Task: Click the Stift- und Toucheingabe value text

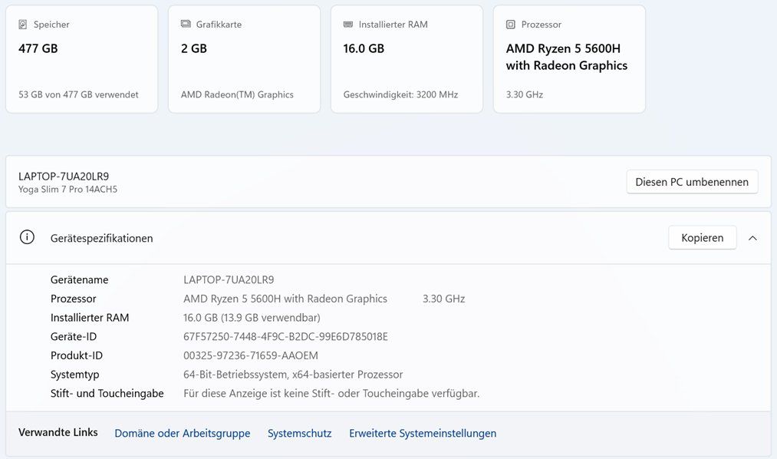Action: click(x=331, y=393)
